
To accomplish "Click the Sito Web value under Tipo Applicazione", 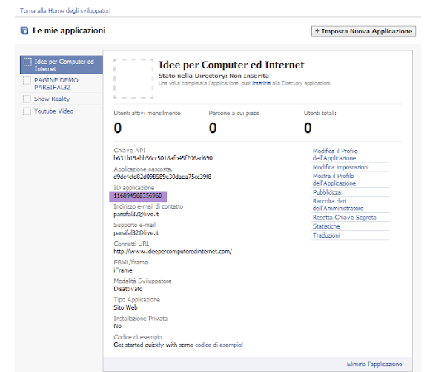I will click(125, 307).
